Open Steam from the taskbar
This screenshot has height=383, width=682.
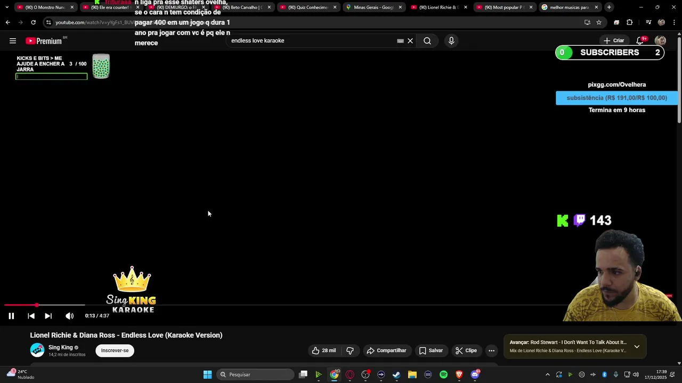[x=396, y=374]
